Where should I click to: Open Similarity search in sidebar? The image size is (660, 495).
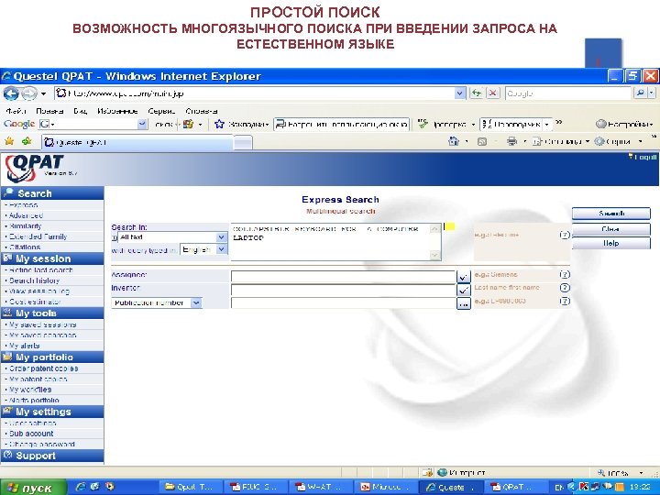(x=26, y=226)
